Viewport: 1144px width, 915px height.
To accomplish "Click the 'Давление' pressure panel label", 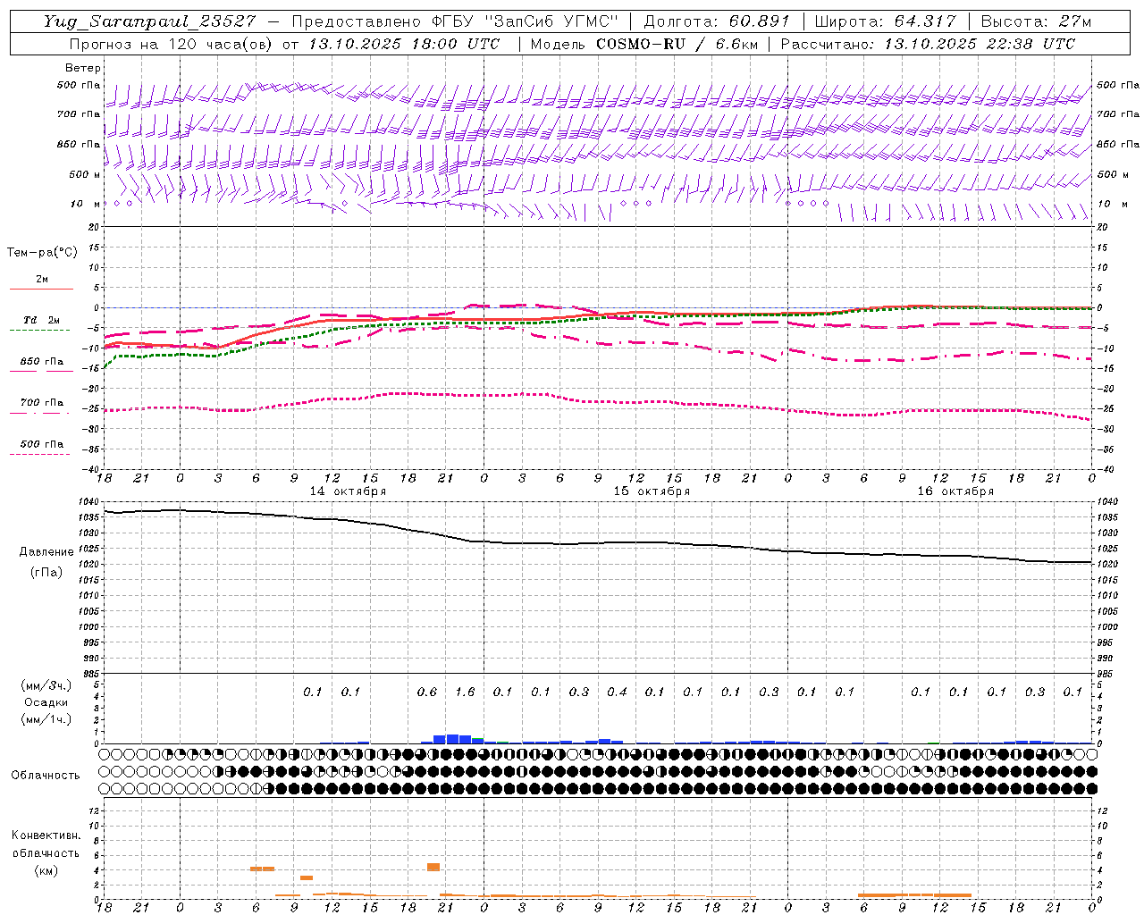I will [x=46, y=552].
